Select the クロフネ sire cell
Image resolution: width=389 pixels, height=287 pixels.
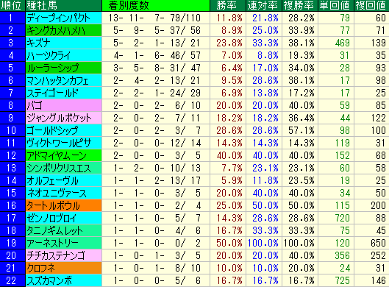pos(63,268)
